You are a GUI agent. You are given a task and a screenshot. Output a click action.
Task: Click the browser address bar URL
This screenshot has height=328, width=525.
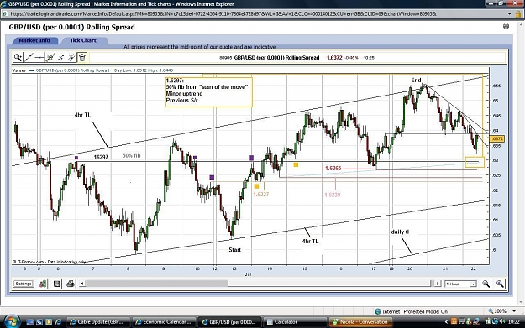[x=223, y=14]
